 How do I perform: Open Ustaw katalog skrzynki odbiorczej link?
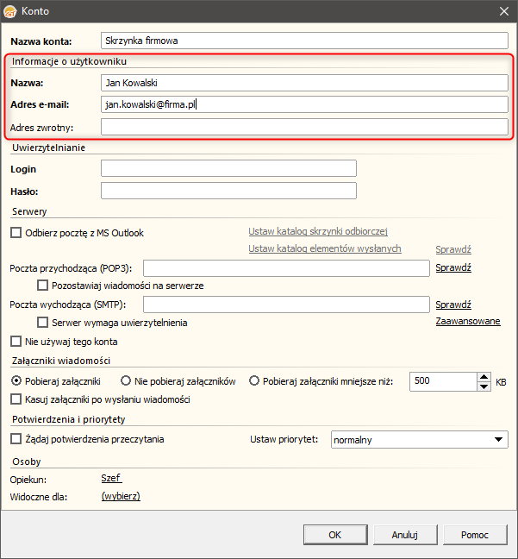(x=318, y=231)
